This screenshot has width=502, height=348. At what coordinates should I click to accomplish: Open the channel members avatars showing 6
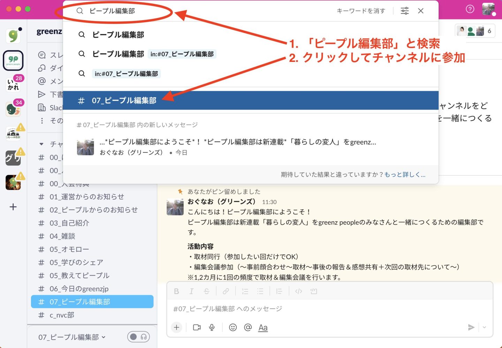tap(475, 31)
